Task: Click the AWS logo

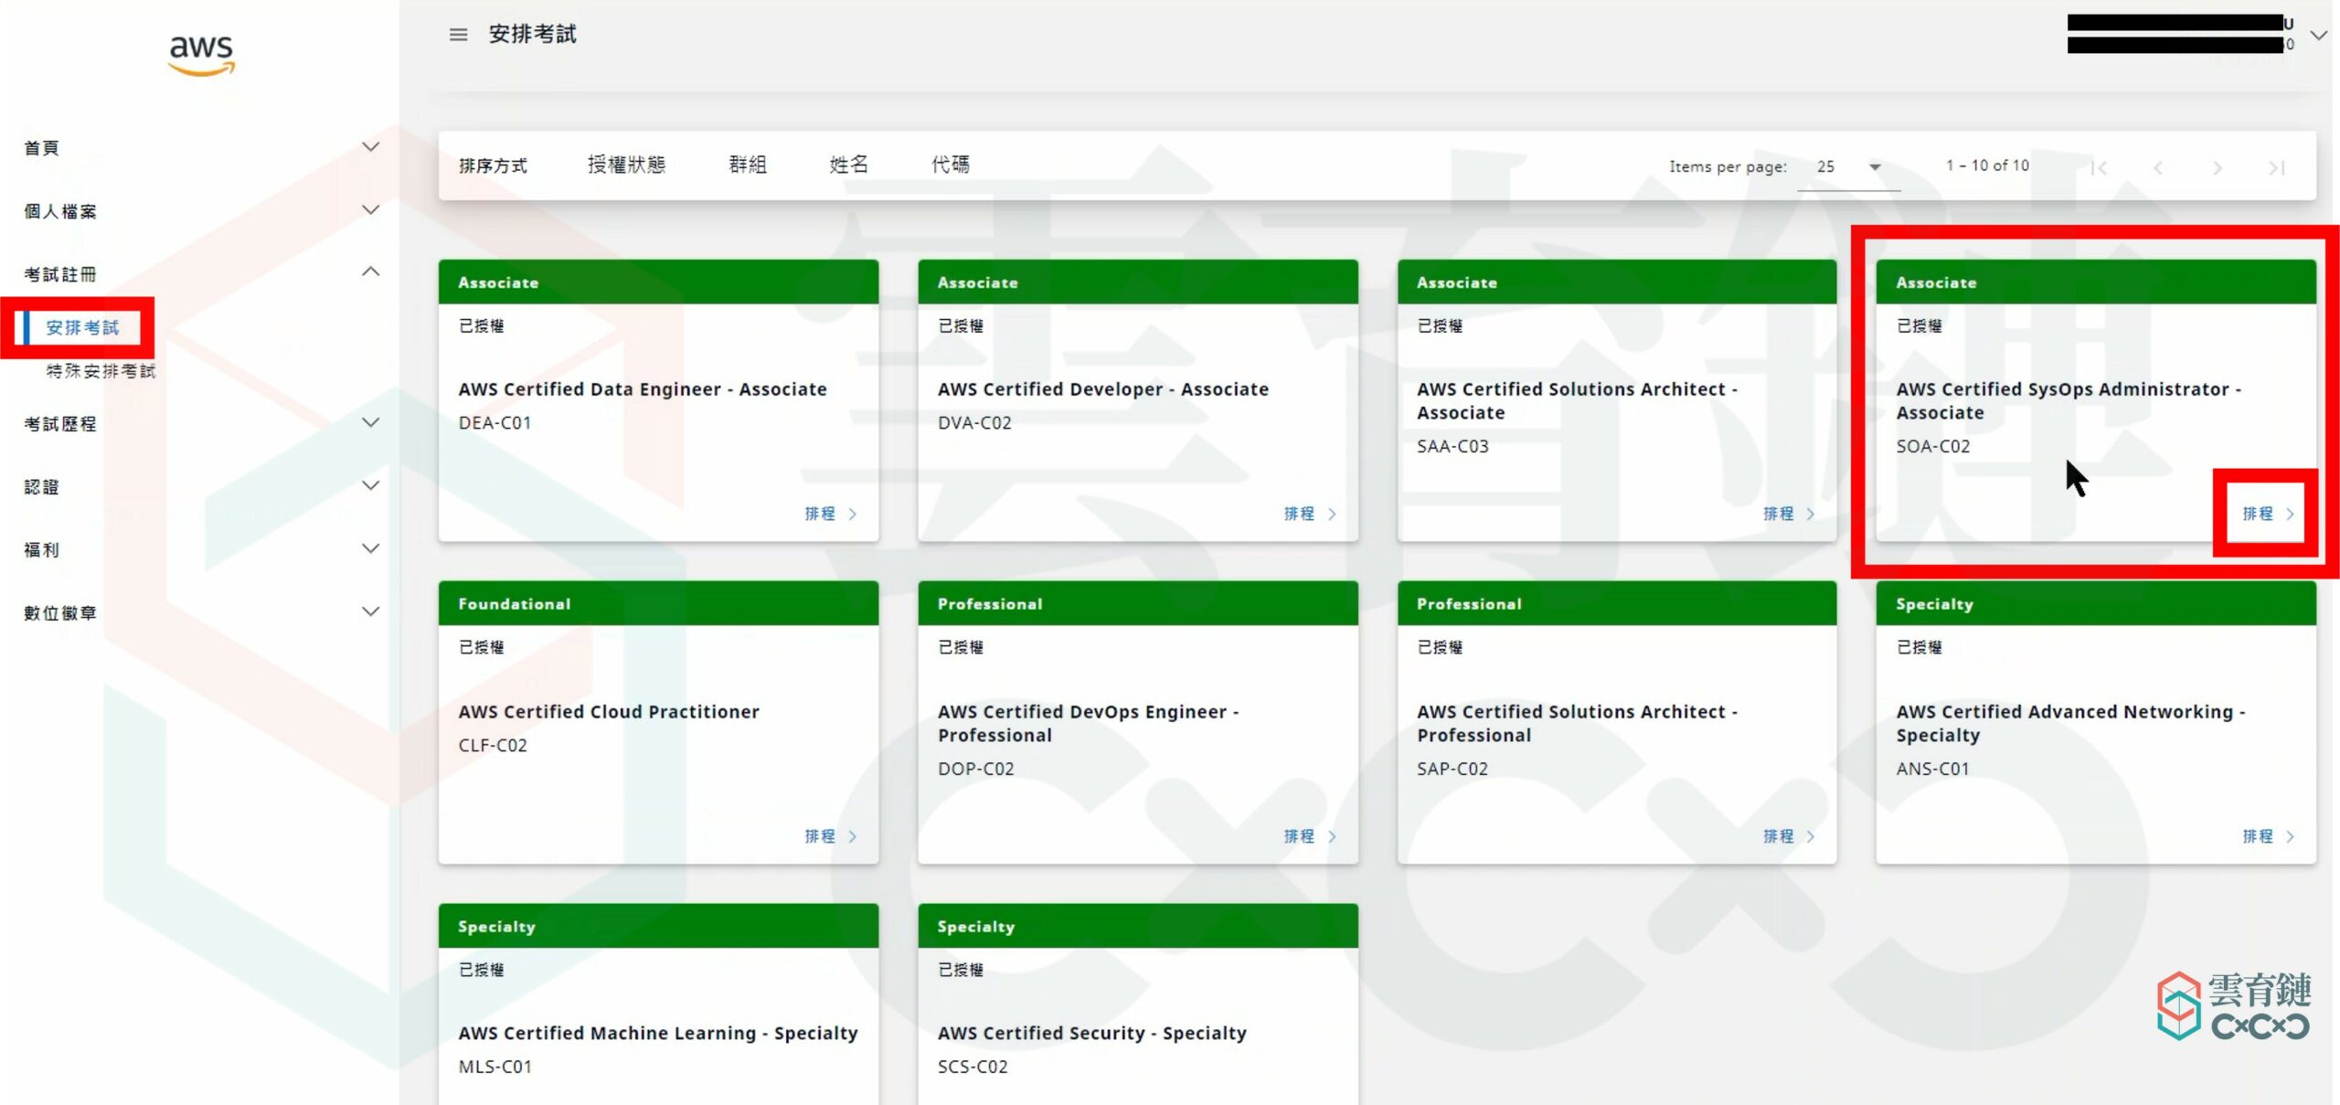Action: [202, 55]
